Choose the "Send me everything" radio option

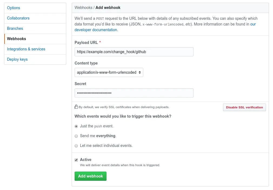tap(76, 136)
